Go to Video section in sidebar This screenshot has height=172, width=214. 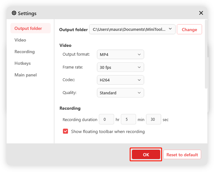20,40
